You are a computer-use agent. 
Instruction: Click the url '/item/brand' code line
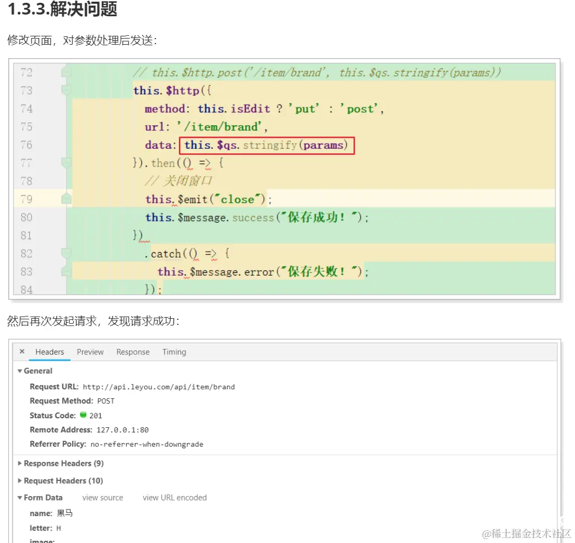pyautogui.click(x=206, y=127)
